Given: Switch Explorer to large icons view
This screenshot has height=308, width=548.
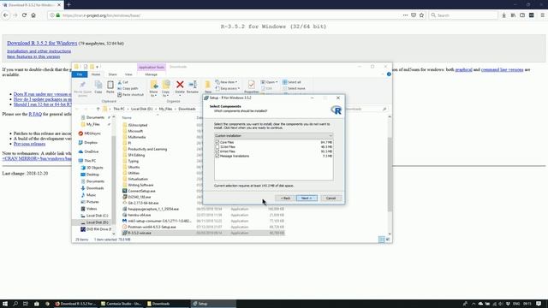Looking at the screenshot, I should (388, 240).
